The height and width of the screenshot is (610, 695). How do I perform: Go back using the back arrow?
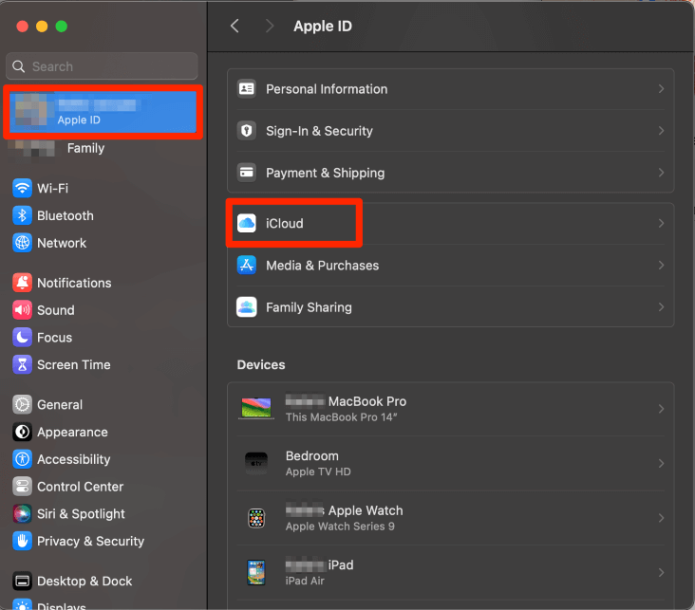(235, 27)
